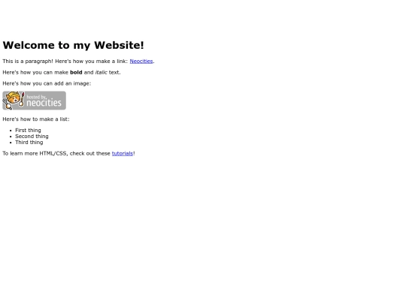Click the 'add an image' paragraph
Screen dimensions: 406x304
point(47,83)
